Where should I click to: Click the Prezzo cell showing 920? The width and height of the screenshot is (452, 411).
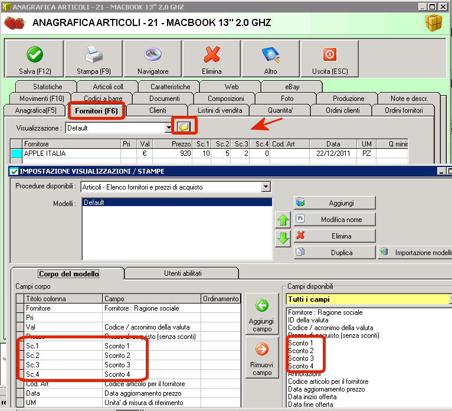[172, 154]
